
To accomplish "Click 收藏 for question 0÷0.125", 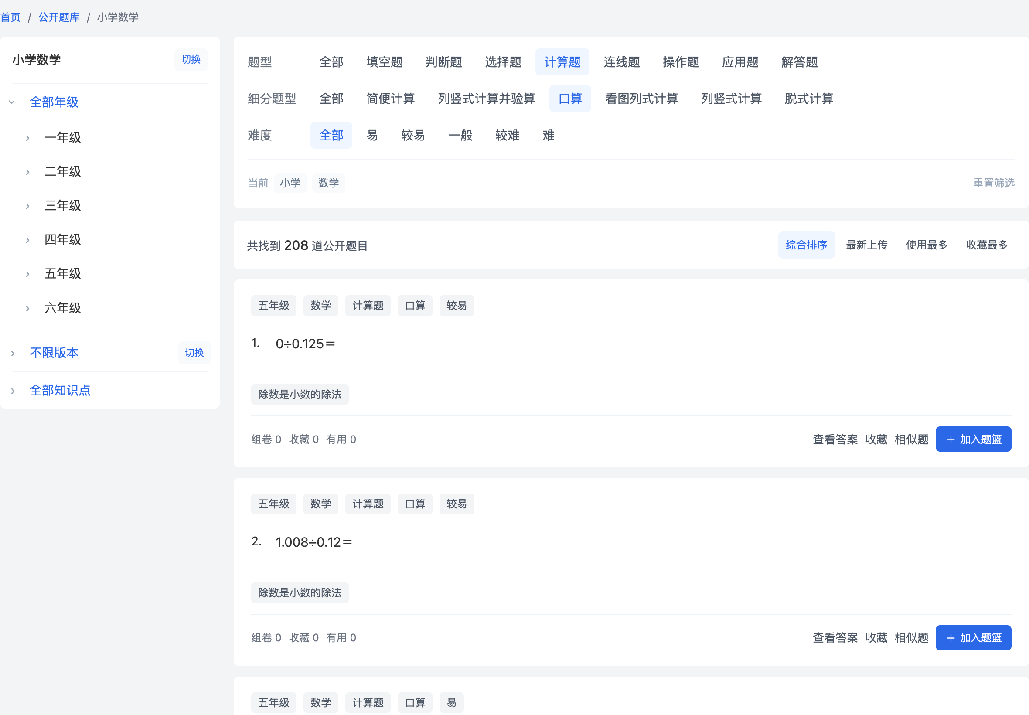I will click(x=876, y=439).
